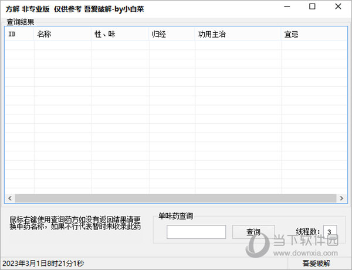Focus the 单味药查询 input field

pyautogui.click(x=196, y=232)
